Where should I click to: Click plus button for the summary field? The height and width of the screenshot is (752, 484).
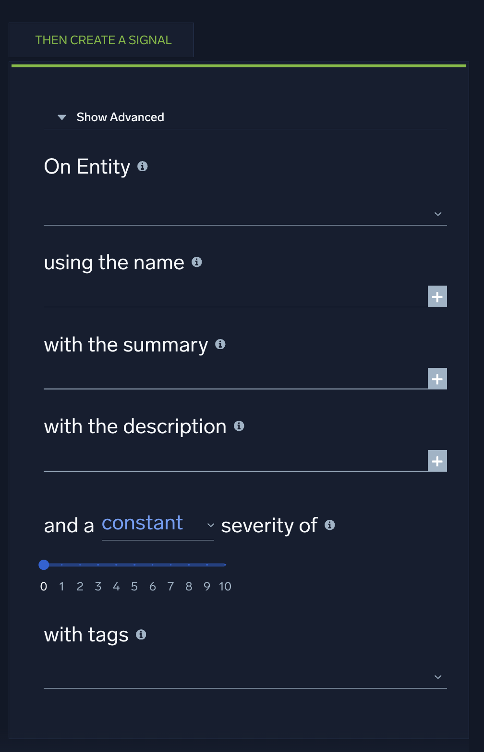[x=437, y=379]
